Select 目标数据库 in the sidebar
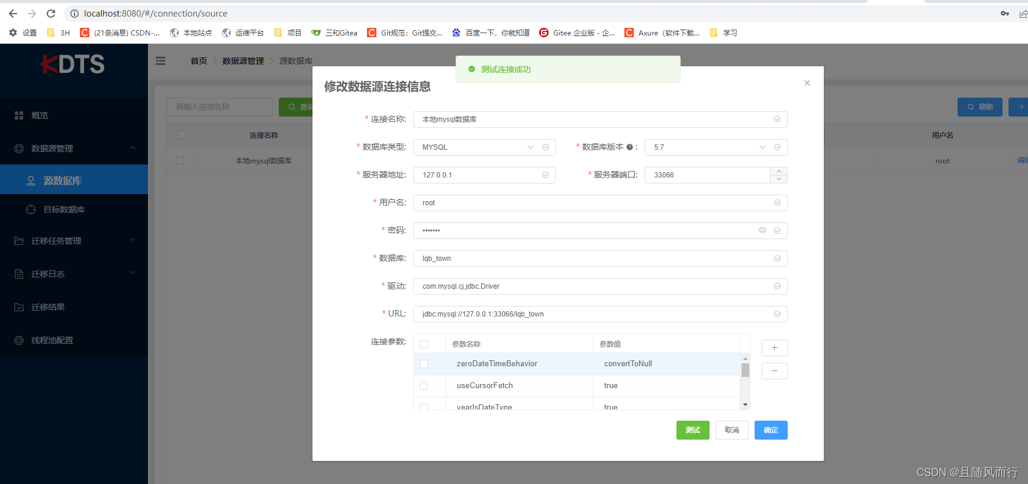1028x484 pixels. [74, 209]
